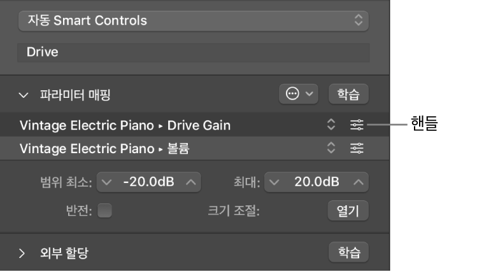The image size is (491, 272).
Task: Click the 최대 20.0dB value field
Action: pyautogui.click(x=317, y=183)
